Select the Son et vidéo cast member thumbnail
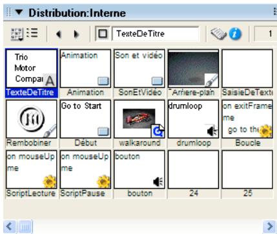This screenshot has height=234, width=277. tap(139, 69)
